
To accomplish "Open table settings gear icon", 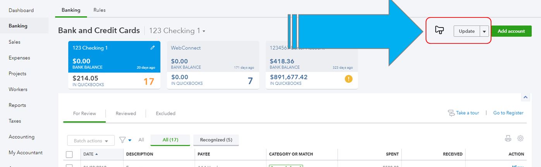I will click(x=520, y=138).
